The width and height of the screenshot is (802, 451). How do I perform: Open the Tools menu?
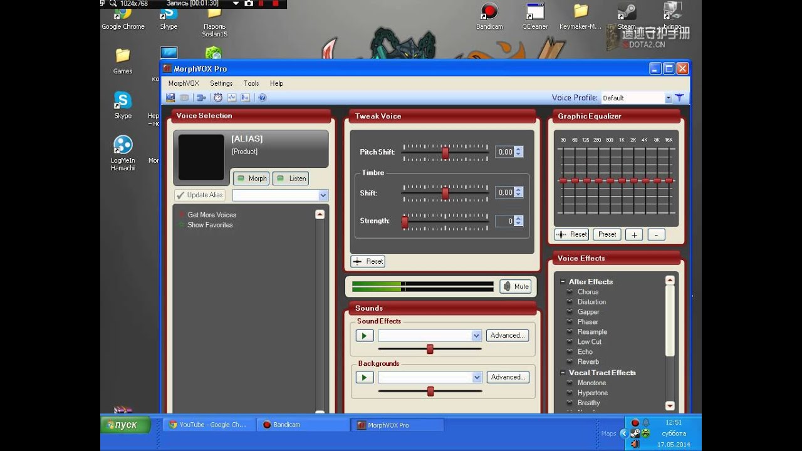(x=251, y=83)
